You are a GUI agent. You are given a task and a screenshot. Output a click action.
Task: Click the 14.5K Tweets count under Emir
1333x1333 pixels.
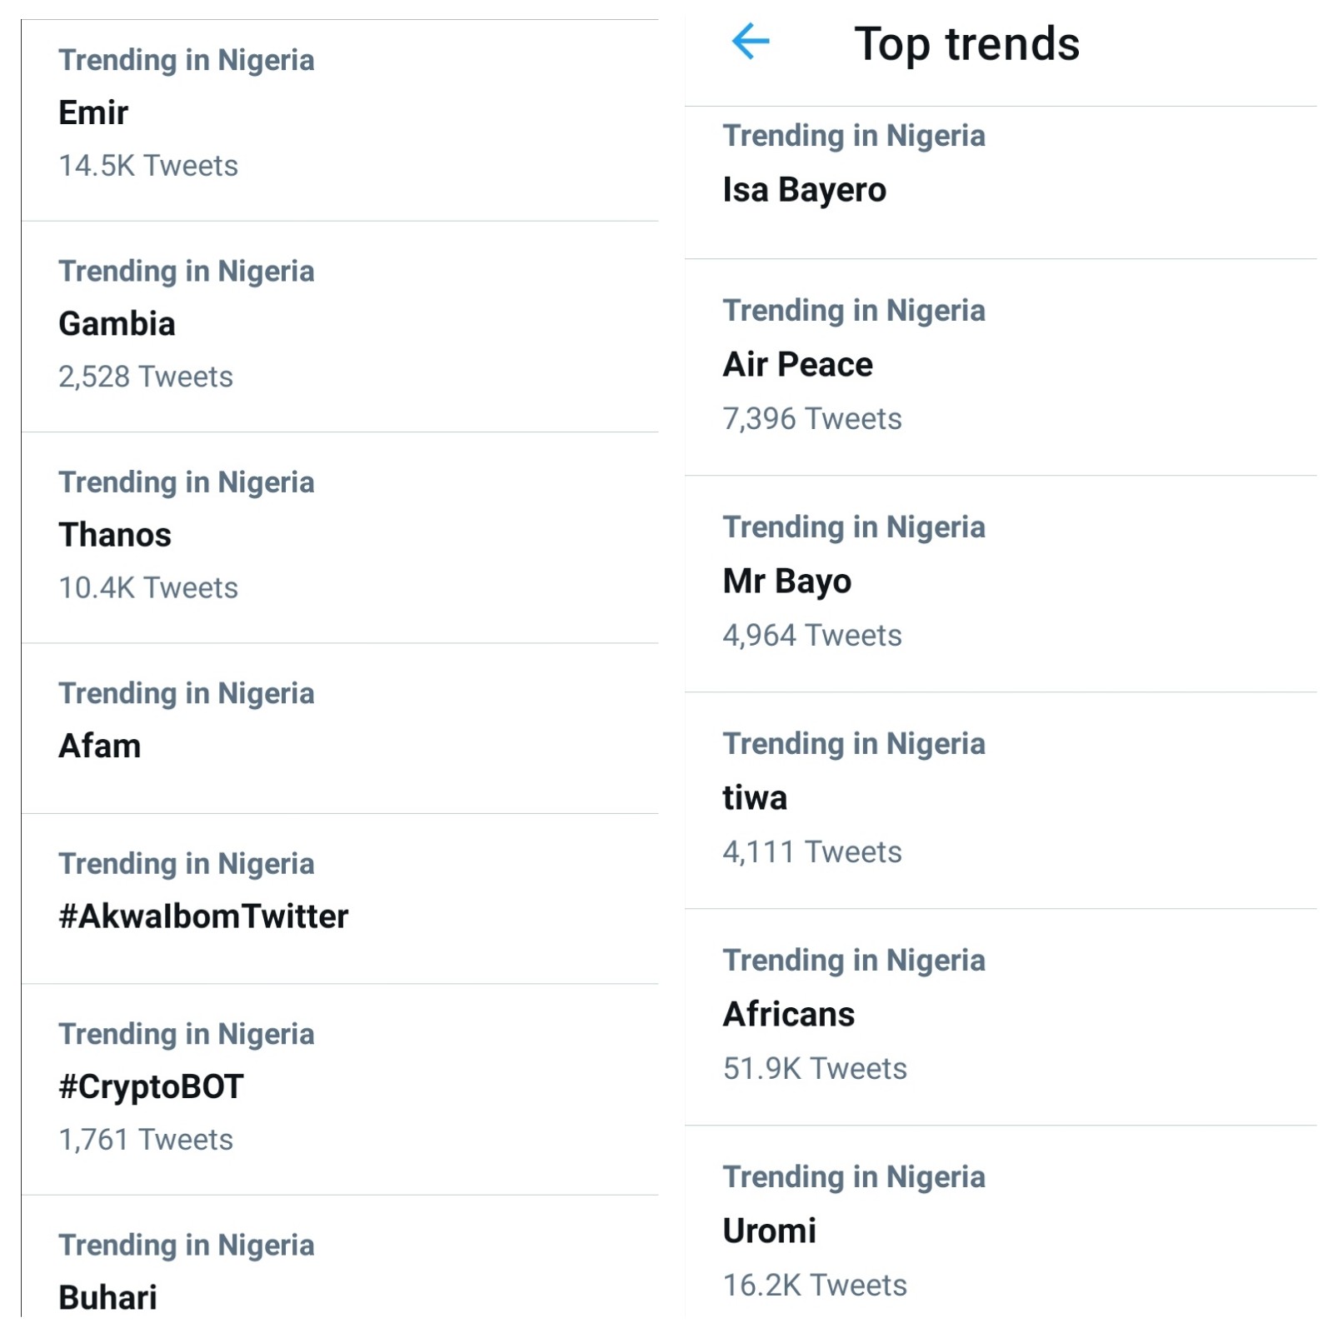click(148, 166)
